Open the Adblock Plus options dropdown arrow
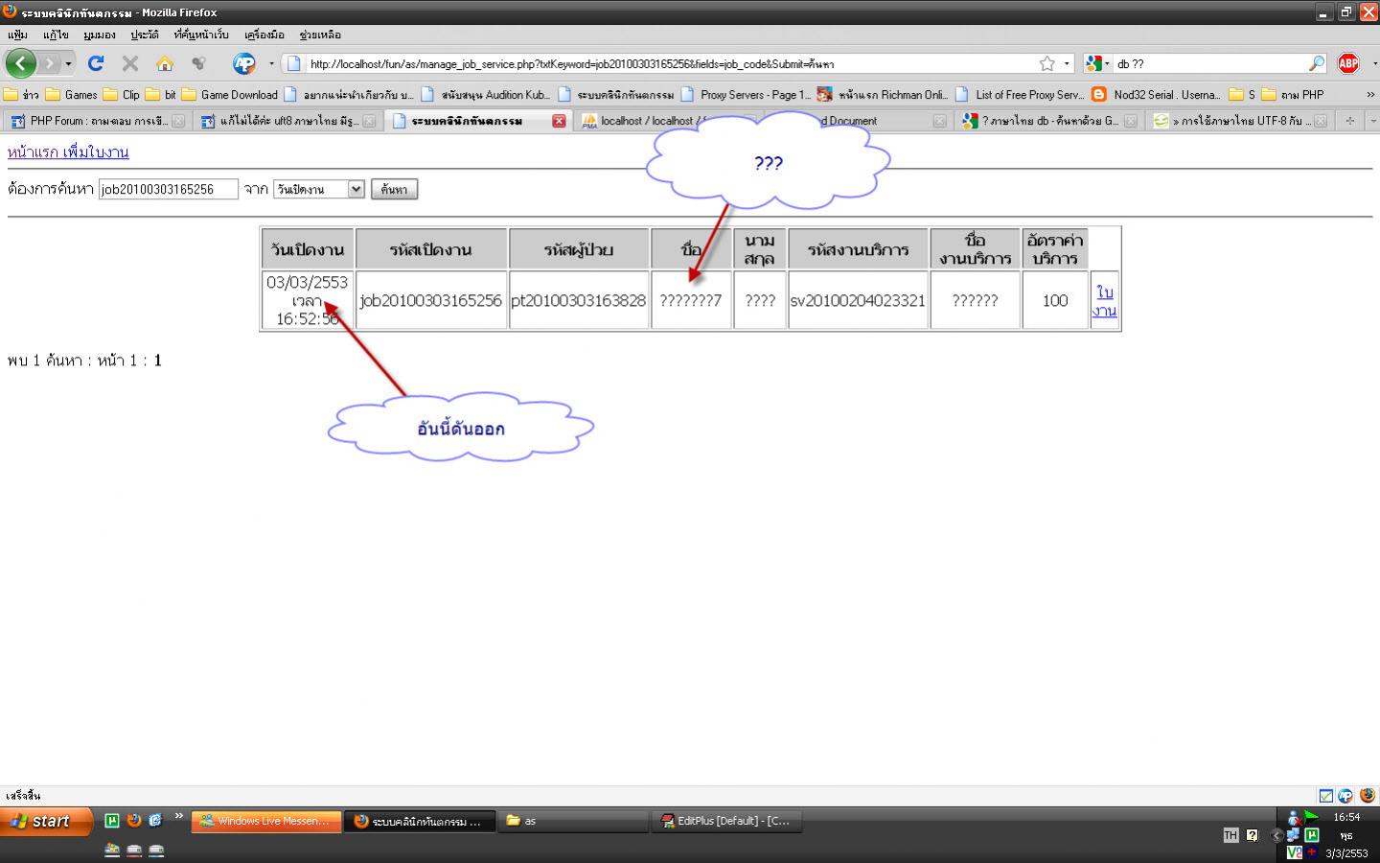 [1373, 63]
